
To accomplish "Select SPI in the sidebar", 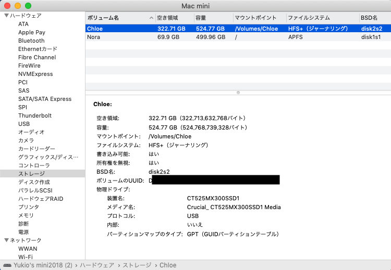I will [x=23, y=107].
